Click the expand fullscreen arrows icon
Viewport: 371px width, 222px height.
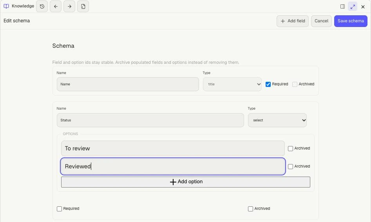click(x=353, y=7)
